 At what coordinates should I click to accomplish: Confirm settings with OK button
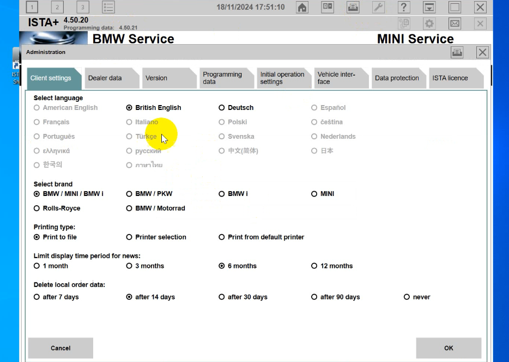[449, 348]
